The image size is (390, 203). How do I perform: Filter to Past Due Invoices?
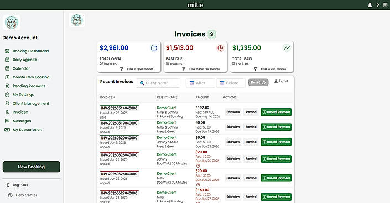(x=201, y=69)
